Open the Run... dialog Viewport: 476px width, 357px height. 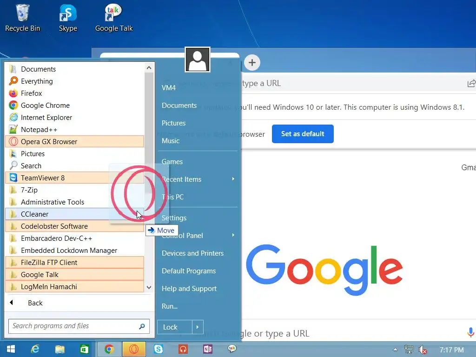(x=169, y=306)
